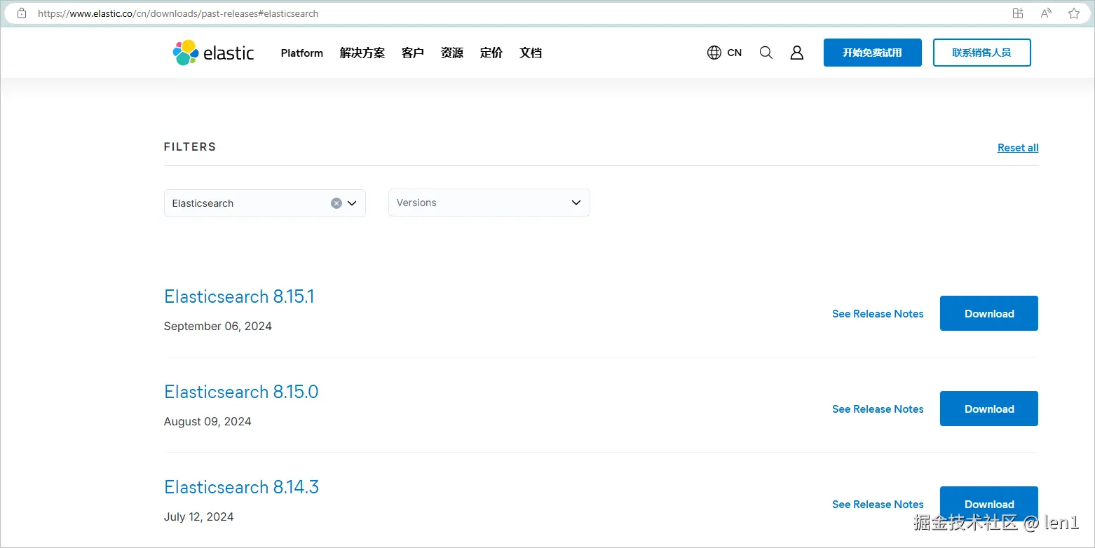Click the August 09, 2024 date text

pos(208,421)
